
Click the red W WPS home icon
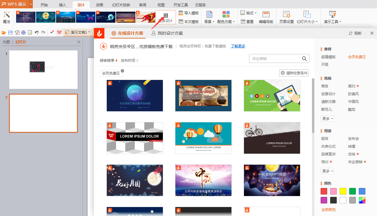coord(59,32)
